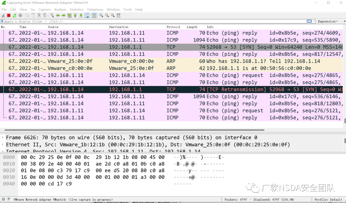Screen dimensions: 346x203
Task: Click the reload capture file icon
Action: click(x=45, y=15)
